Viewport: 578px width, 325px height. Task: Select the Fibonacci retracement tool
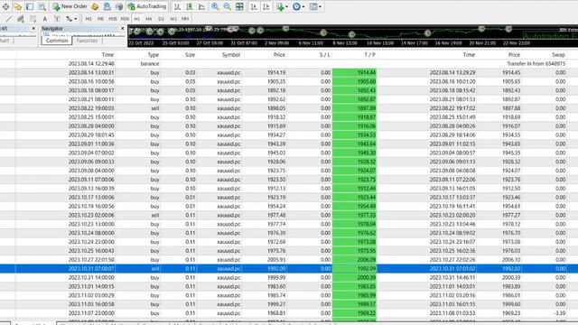click(x=33, y=18)
